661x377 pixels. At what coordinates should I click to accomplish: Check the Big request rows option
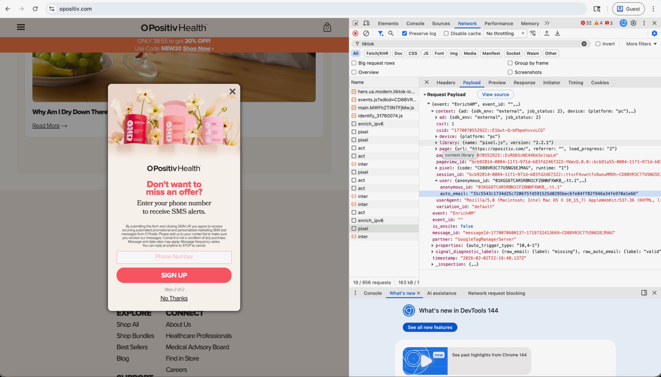pyautogui.click(x=354, y=63)
